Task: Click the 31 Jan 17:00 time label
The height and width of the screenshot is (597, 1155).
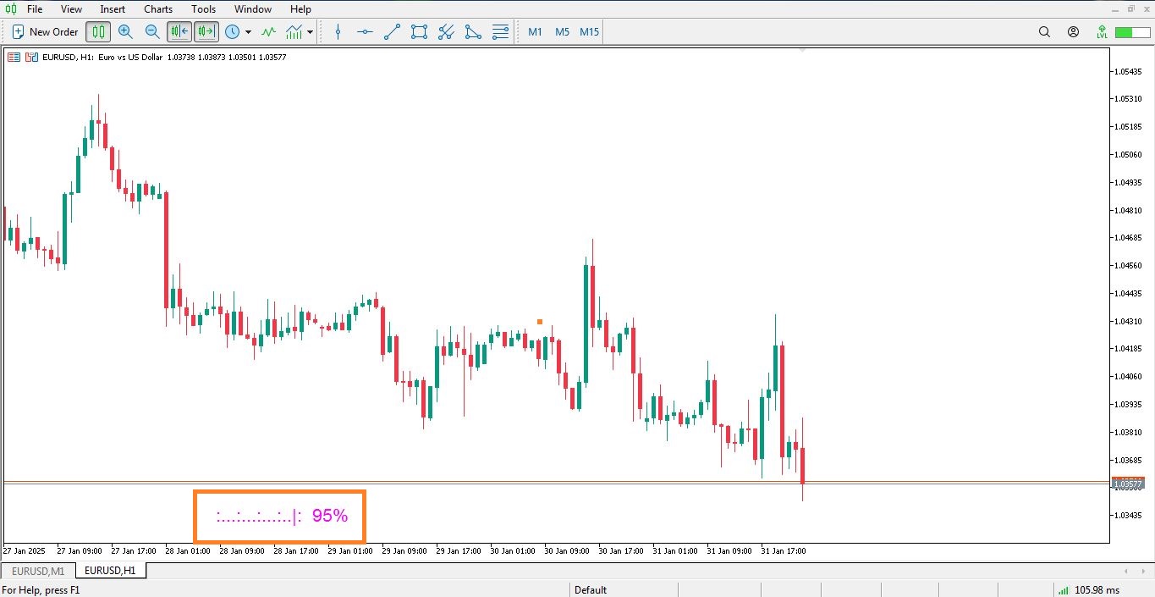Action: pyautogui.click(x=783, y=551)
